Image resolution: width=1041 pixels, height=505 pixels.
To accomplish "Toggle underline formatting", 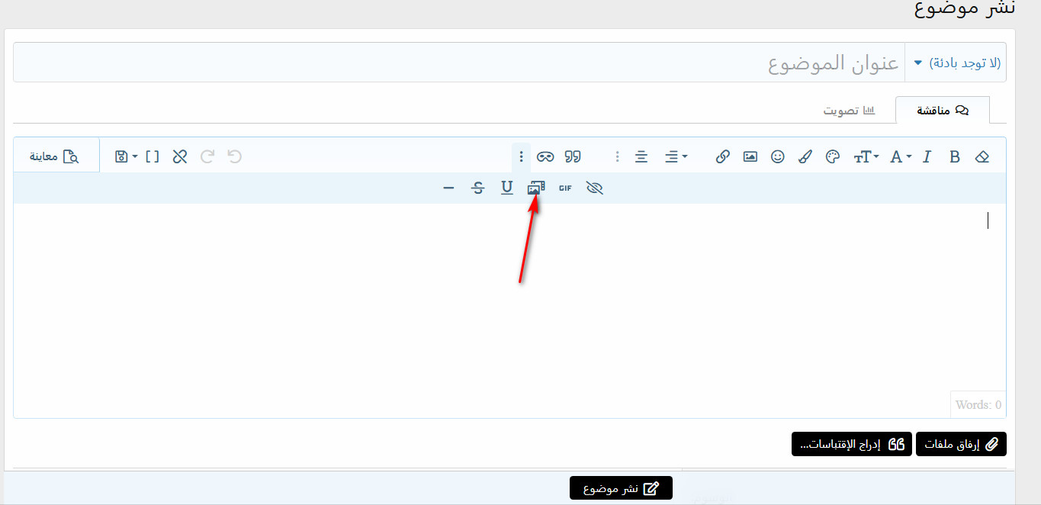I will [x=506, y=188].
